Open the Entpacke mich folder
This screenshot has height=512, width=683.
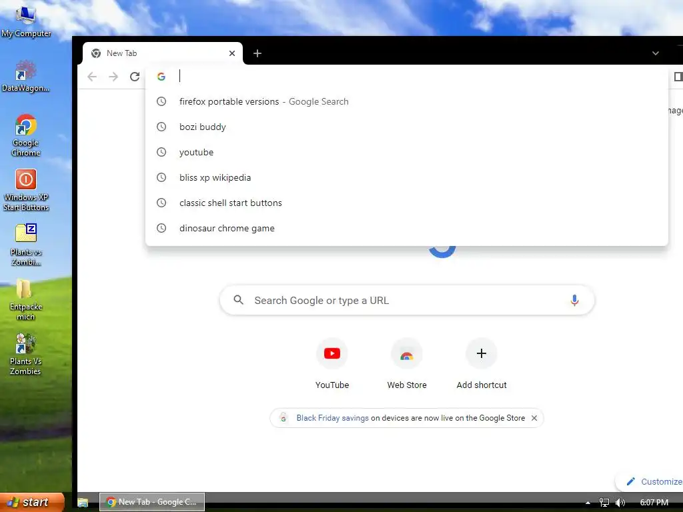[x=26, y=299]
